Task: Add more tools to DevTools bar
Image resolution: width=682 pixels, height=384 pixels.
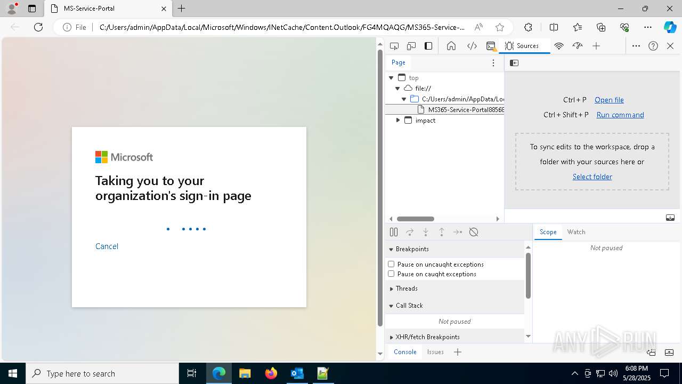Action: [x=596, y=46]
